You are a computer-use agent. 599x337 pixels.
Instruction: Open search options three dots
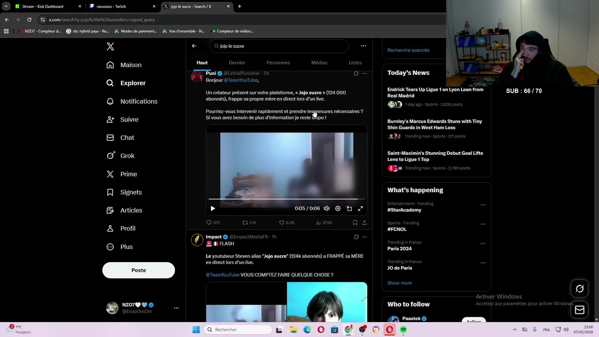(363, 46)
